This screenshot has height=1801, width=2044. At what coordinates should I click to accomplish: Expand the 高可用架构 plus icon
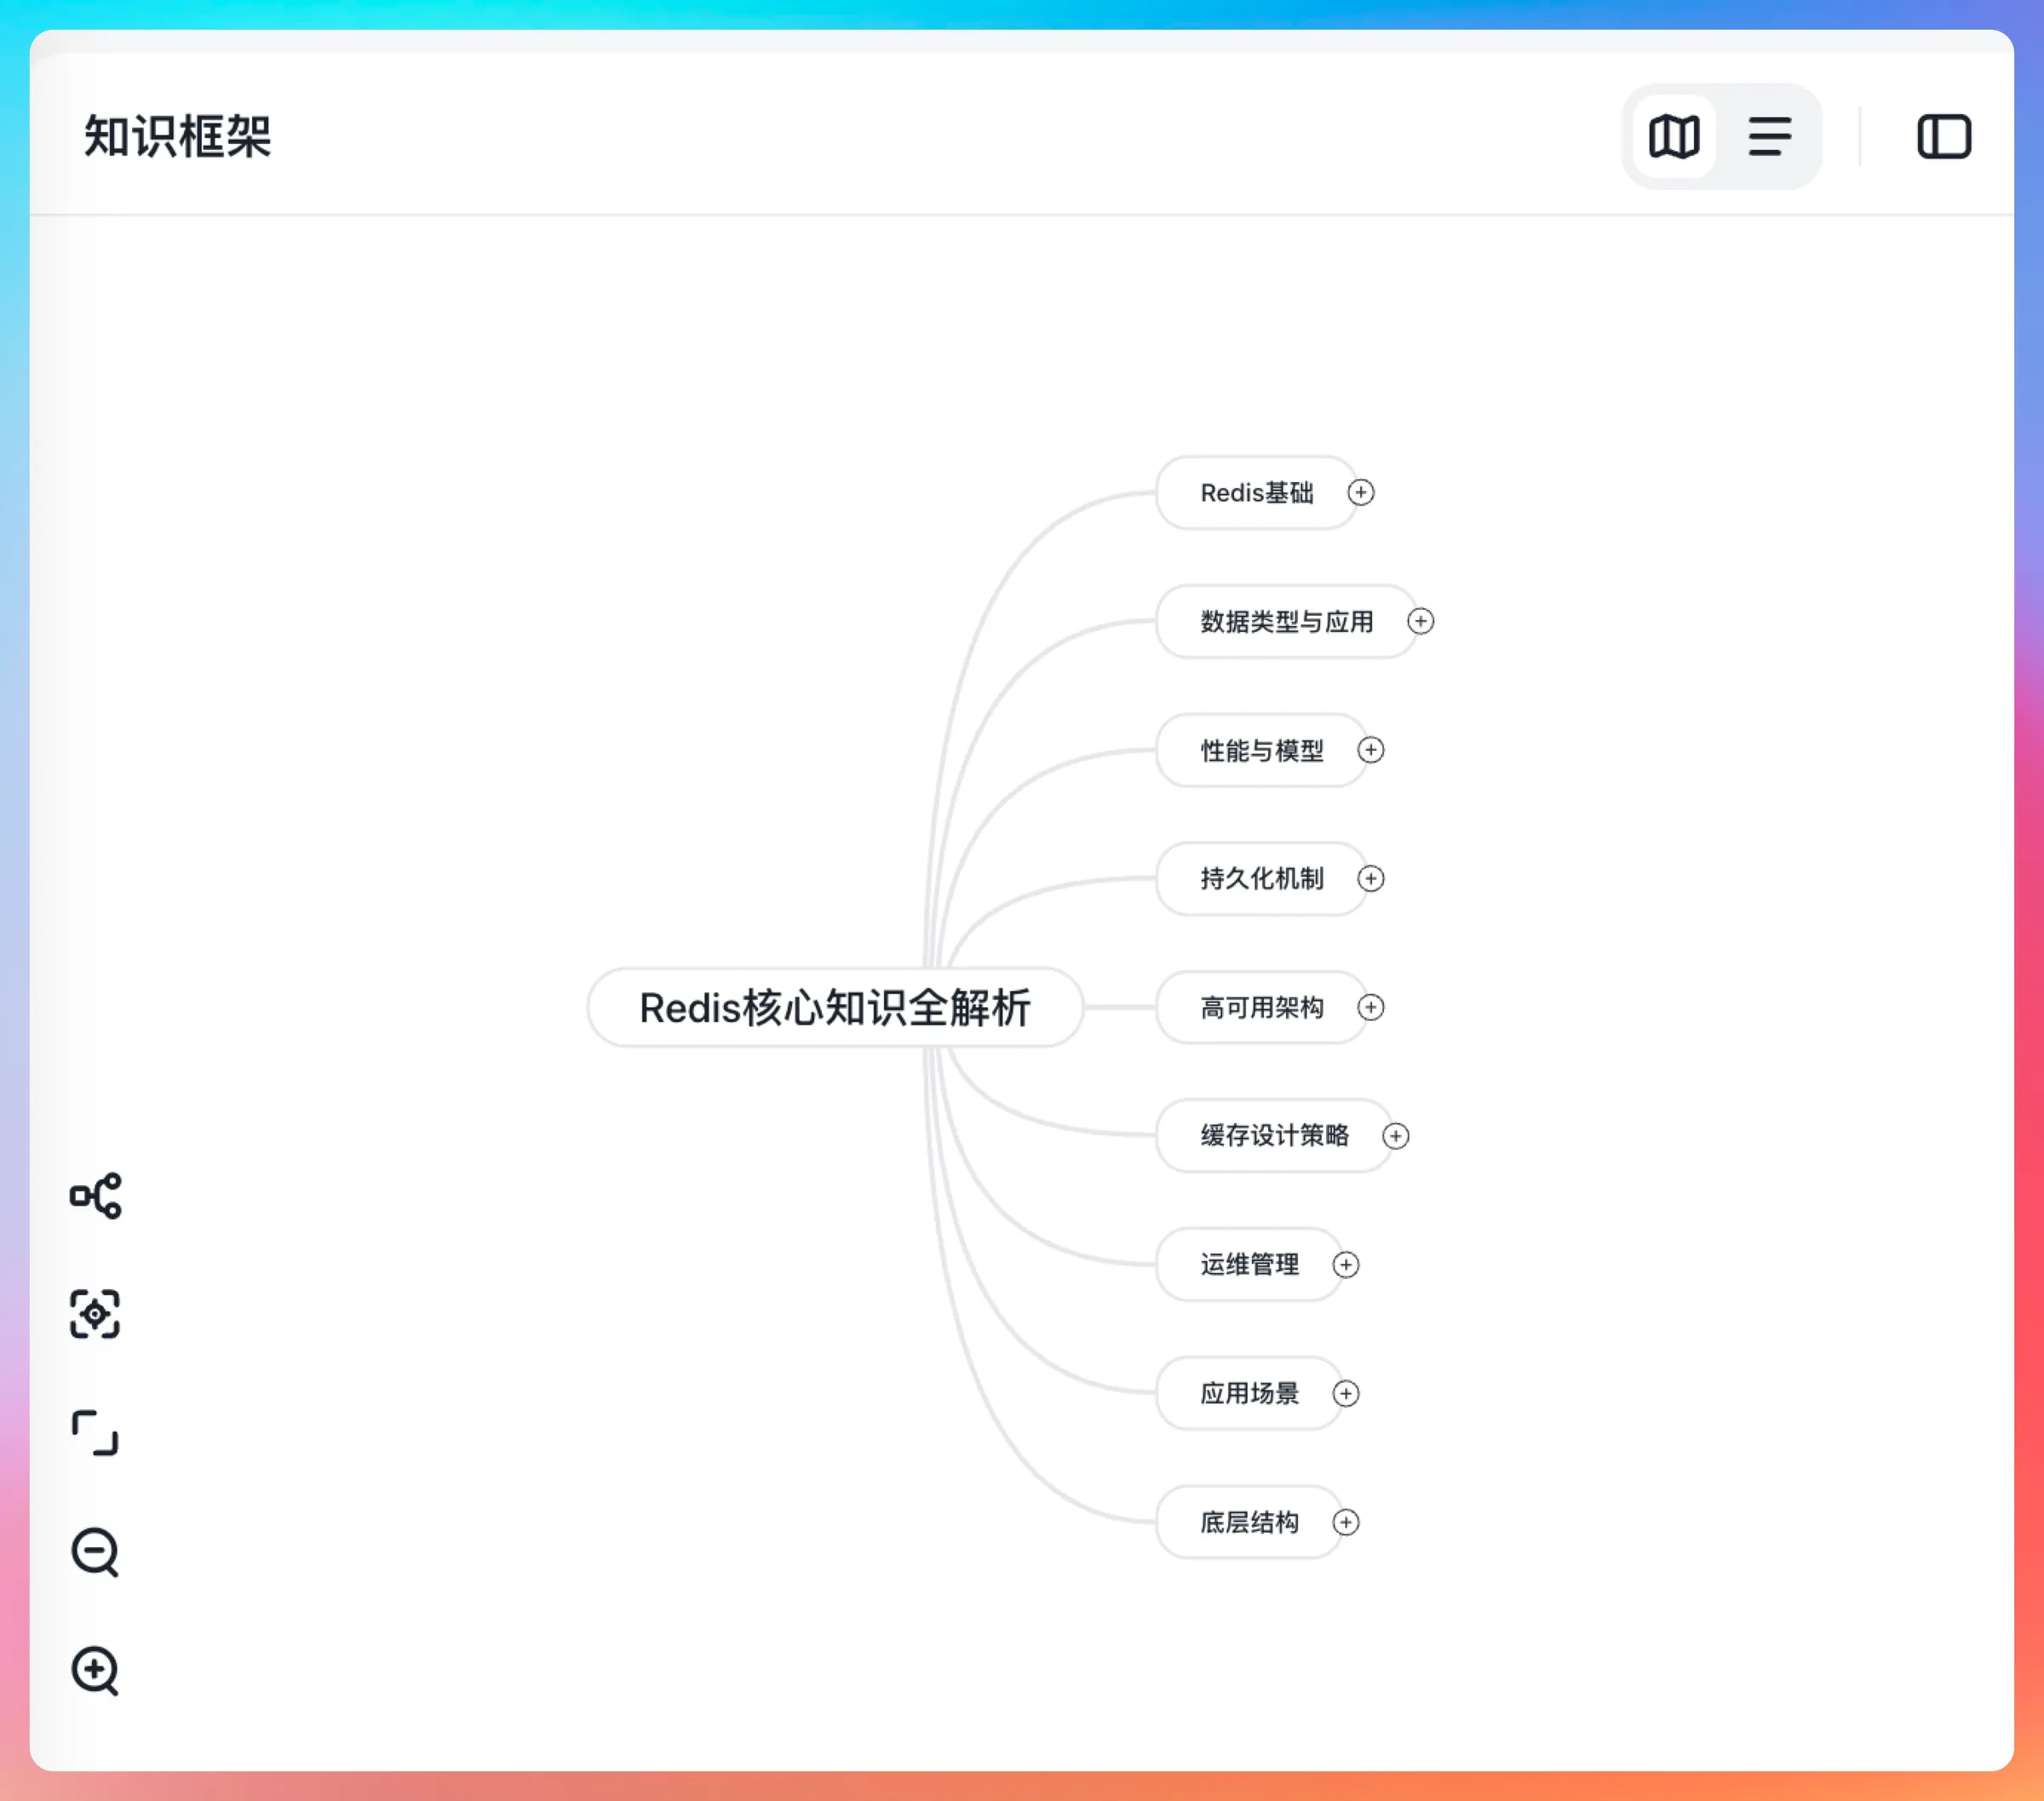coord(1370,1006)
